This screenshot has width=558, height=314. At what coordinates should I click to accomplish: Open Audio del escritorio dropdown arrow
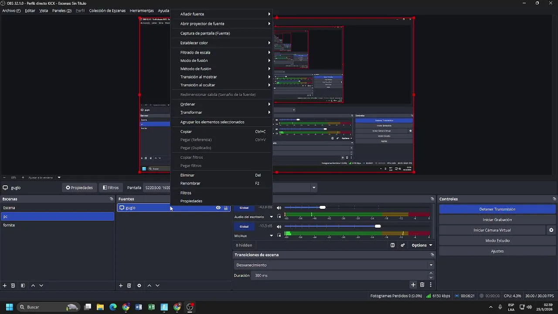coord(271,217)
